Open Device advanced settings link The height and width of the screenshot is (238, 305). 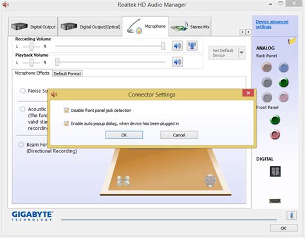tap(272, 24)
